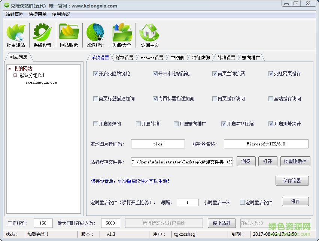The height and width of the screenshot is (241, 319).
Task: Select the 批量建站 toolbar icon
Action: tap(16, 34)
